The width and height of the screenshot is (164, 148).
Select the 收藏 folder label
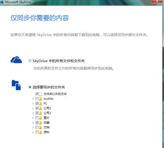[x=47, y=122]
